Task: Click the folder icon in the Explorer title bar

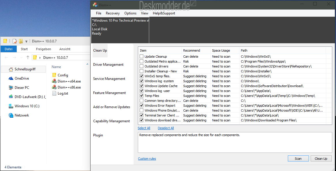Action: click(5, 41)
